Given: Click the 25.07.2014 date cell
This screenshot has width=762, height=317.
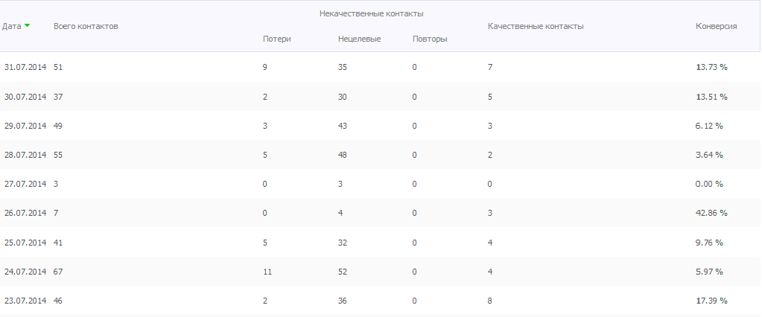Looking at the screenshot, I should (25, 243).
